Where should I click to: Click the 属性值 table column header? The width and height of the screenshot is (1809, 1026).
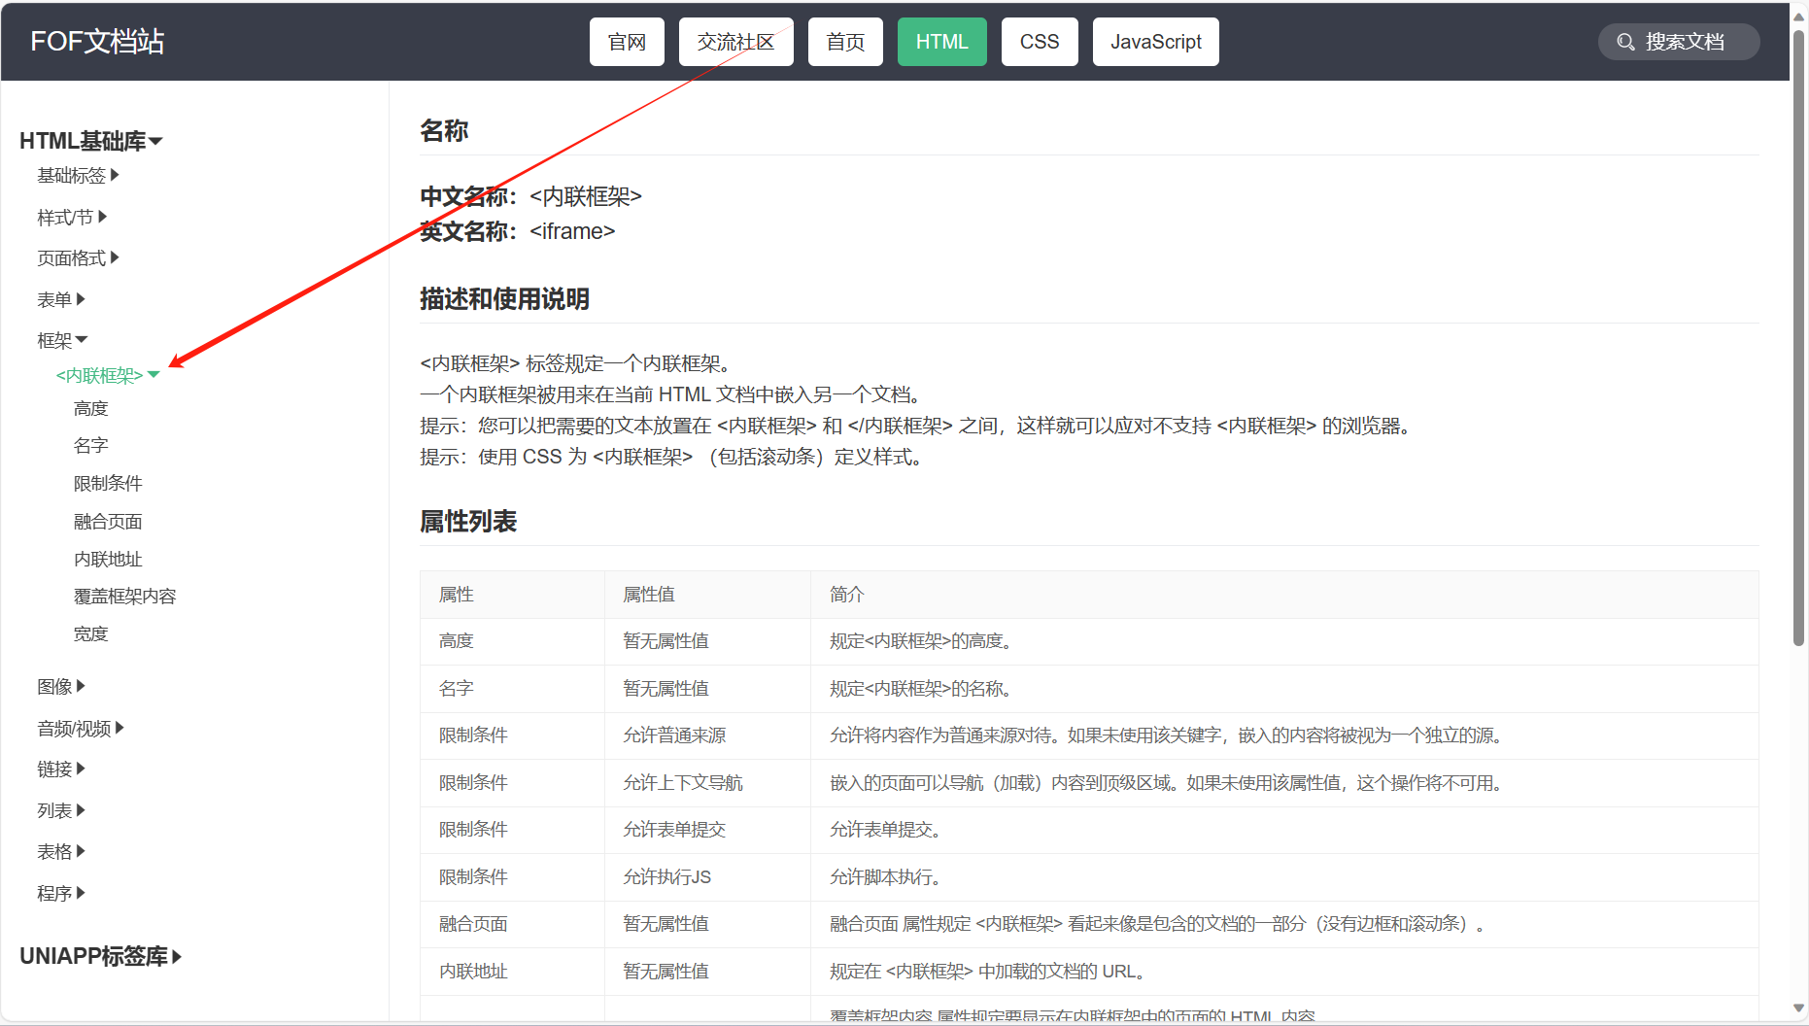(707, 595)
